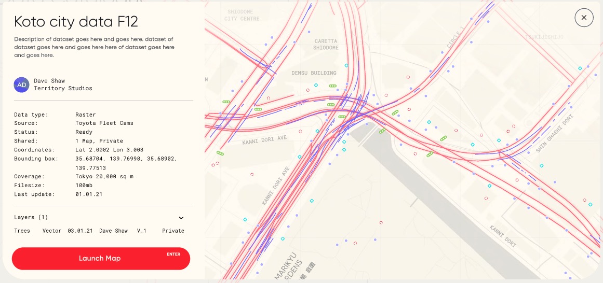
Task: Close the dataset panel with the X button
Action: tap(584, 18)
